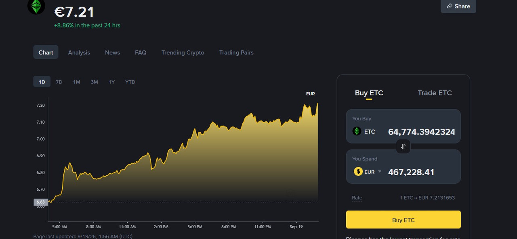Click the Rate label
517x239 pixels.
pos(357,197)
